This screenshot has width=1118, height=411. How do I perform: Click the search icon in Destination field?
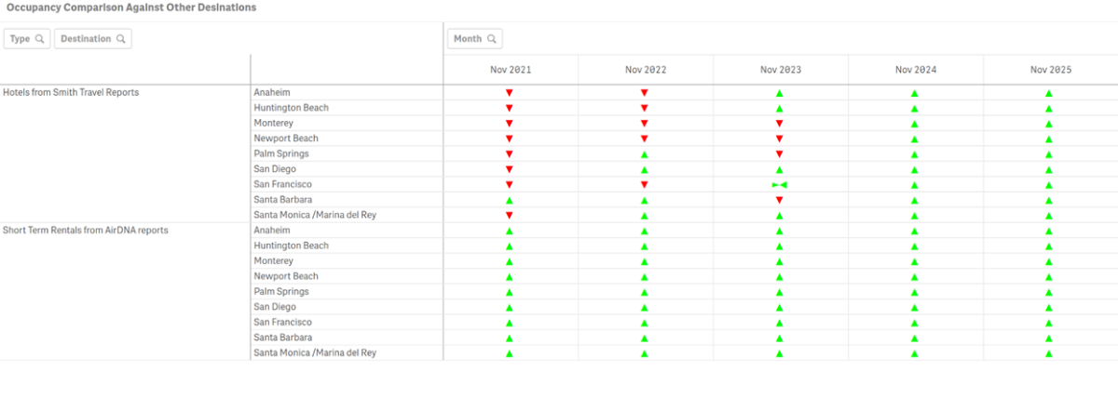click(120, 39)
